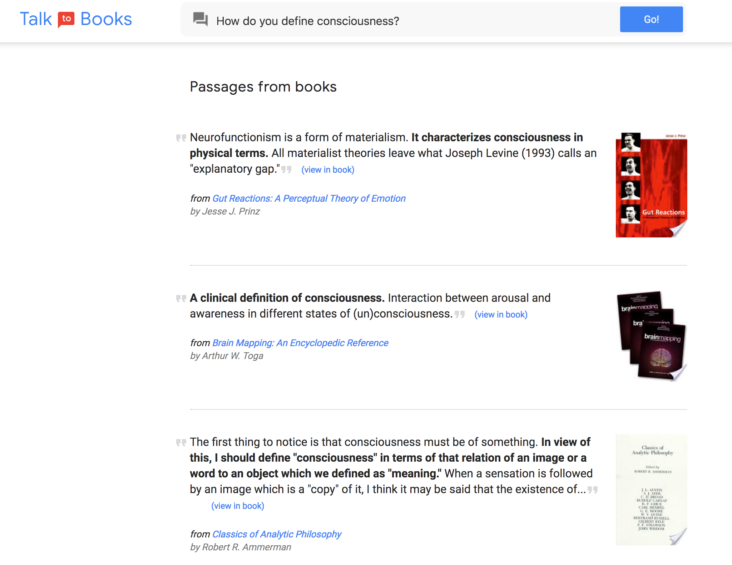This screenshot has height=565, width=732.
Task: Click opening quote mark before "Neurofunctionism" passage
Action: (x=181, y=138)
